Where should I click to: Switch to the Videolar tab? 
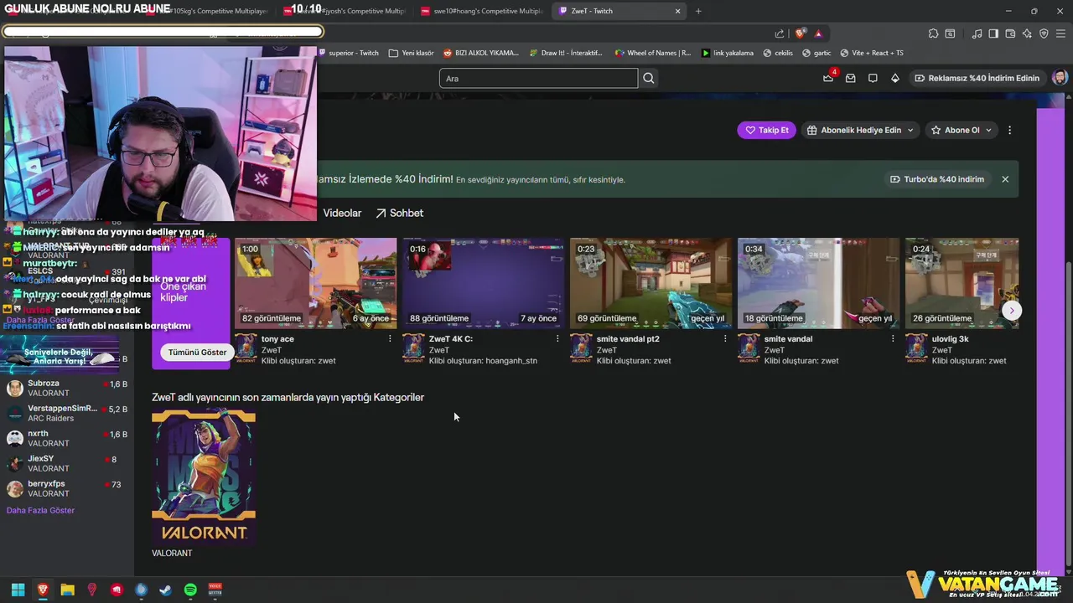point(342,213)
